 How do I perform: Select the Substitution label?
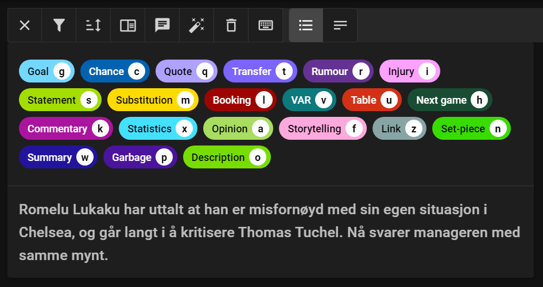[153, 100]
